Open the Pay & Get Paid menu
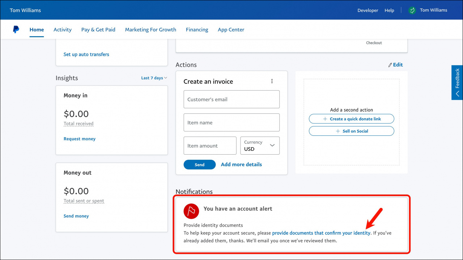Screen dimensions: 463x260 click(x=98, y=30)
